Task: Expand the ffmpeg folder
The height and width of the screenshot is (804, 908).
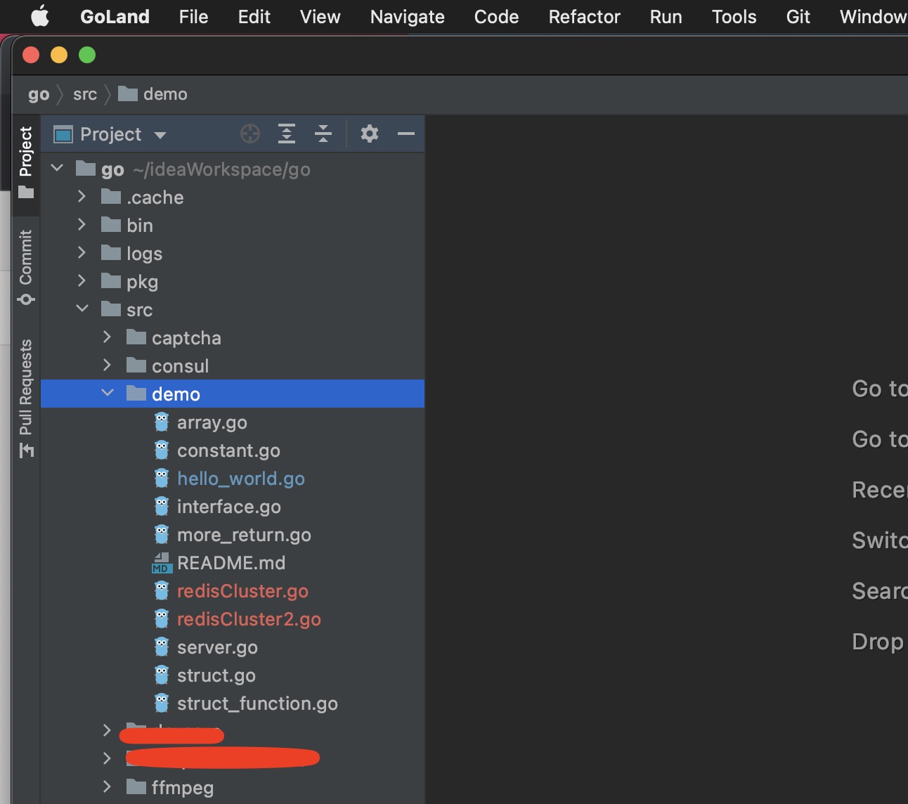Action: pyautogui.click(x=107, y=786)
